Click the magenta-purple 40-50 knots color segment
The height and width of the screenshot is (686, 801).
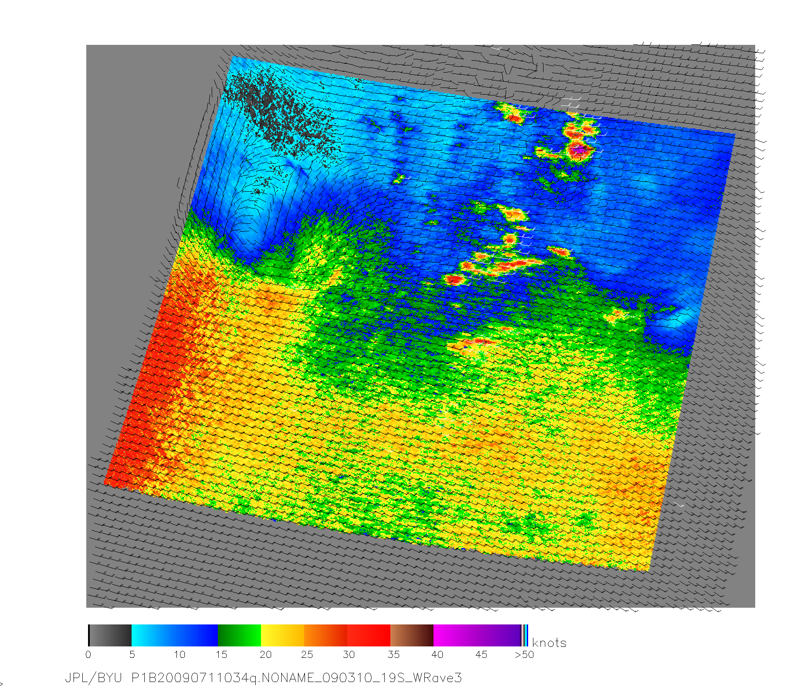[478, 635]
